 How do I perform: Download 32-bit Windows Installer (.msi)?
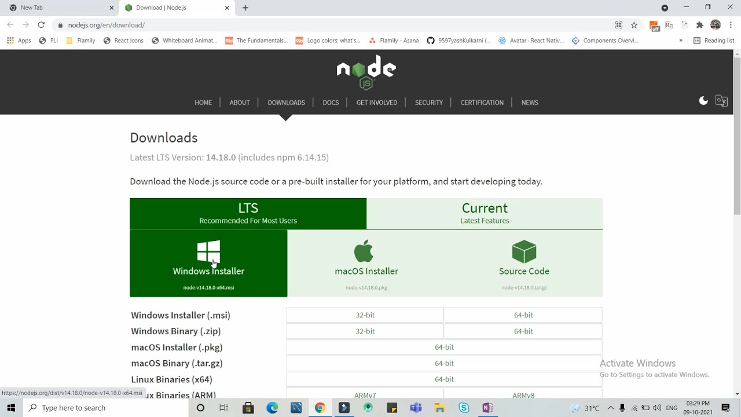tap(365, 315)
